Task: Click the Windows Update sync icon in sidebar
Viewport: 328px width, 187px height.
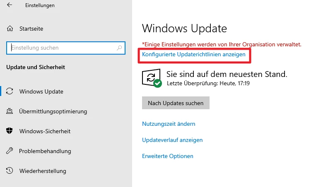Action: coord(10,91)
